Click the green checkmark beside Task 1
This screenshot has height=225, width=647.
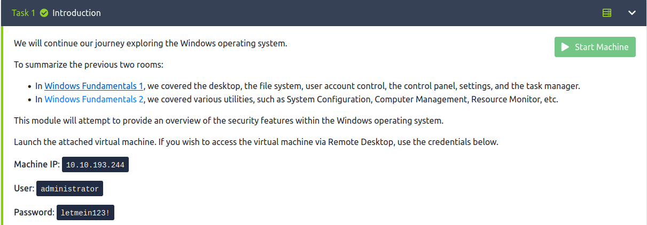(44, 13)
